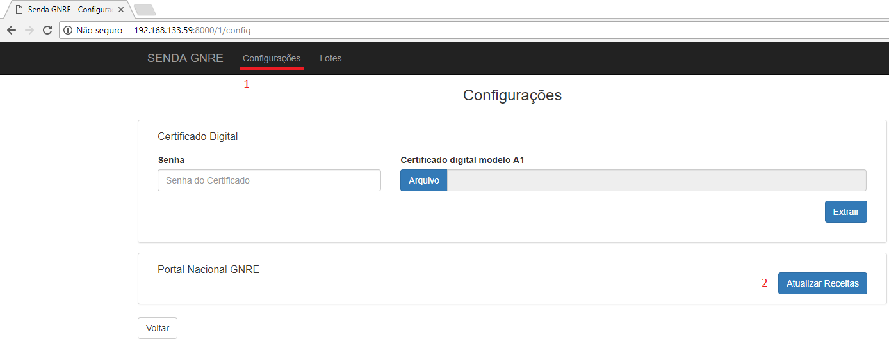The image size is (889, 362).
Task: Click the Certificado digital modelo A1 label
Action: click(462, 160)
